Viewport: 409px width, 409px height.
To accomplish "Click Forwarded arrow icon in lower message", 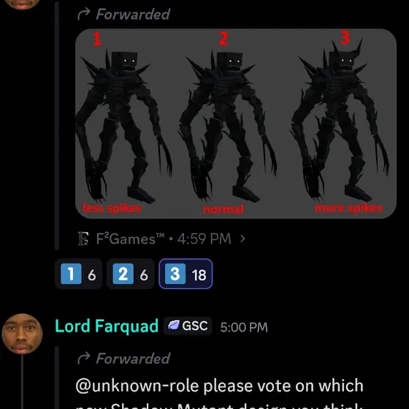I will [x=84, y=358].
